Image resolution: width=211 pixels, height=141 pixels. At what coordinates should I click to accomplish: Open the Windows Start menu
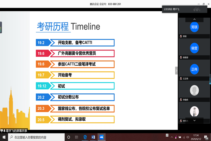[x=4, y=137]
